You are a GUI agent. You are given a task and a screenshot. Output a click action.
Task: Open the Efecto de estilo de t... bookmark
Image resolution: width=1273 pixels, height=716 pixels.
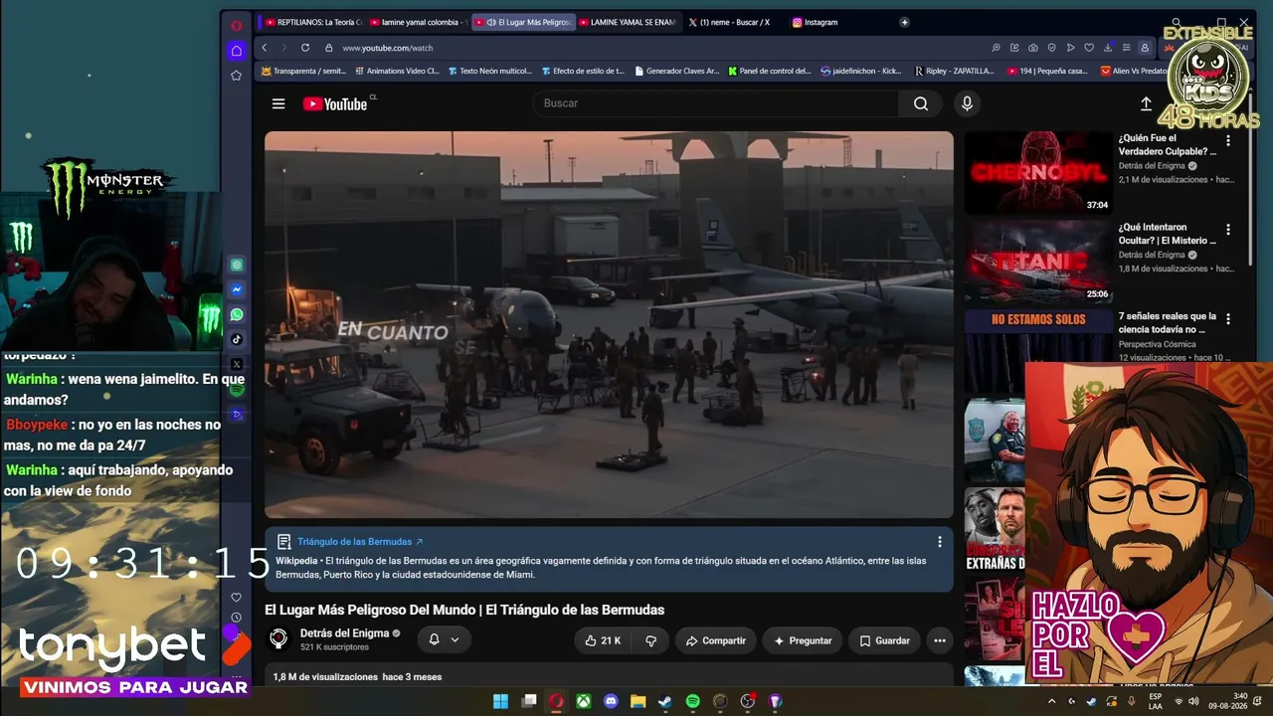point(583,72)
